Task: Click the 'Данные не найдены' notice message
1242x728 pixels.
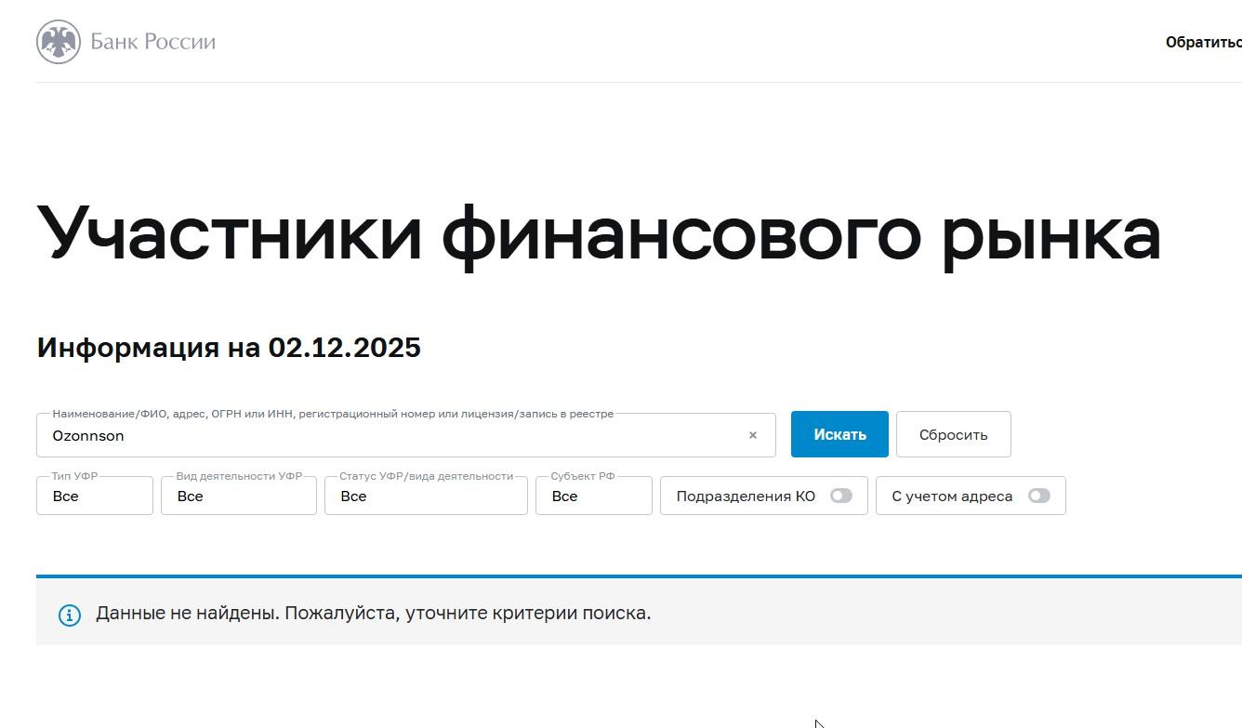Action: click(x=373, y=614)
